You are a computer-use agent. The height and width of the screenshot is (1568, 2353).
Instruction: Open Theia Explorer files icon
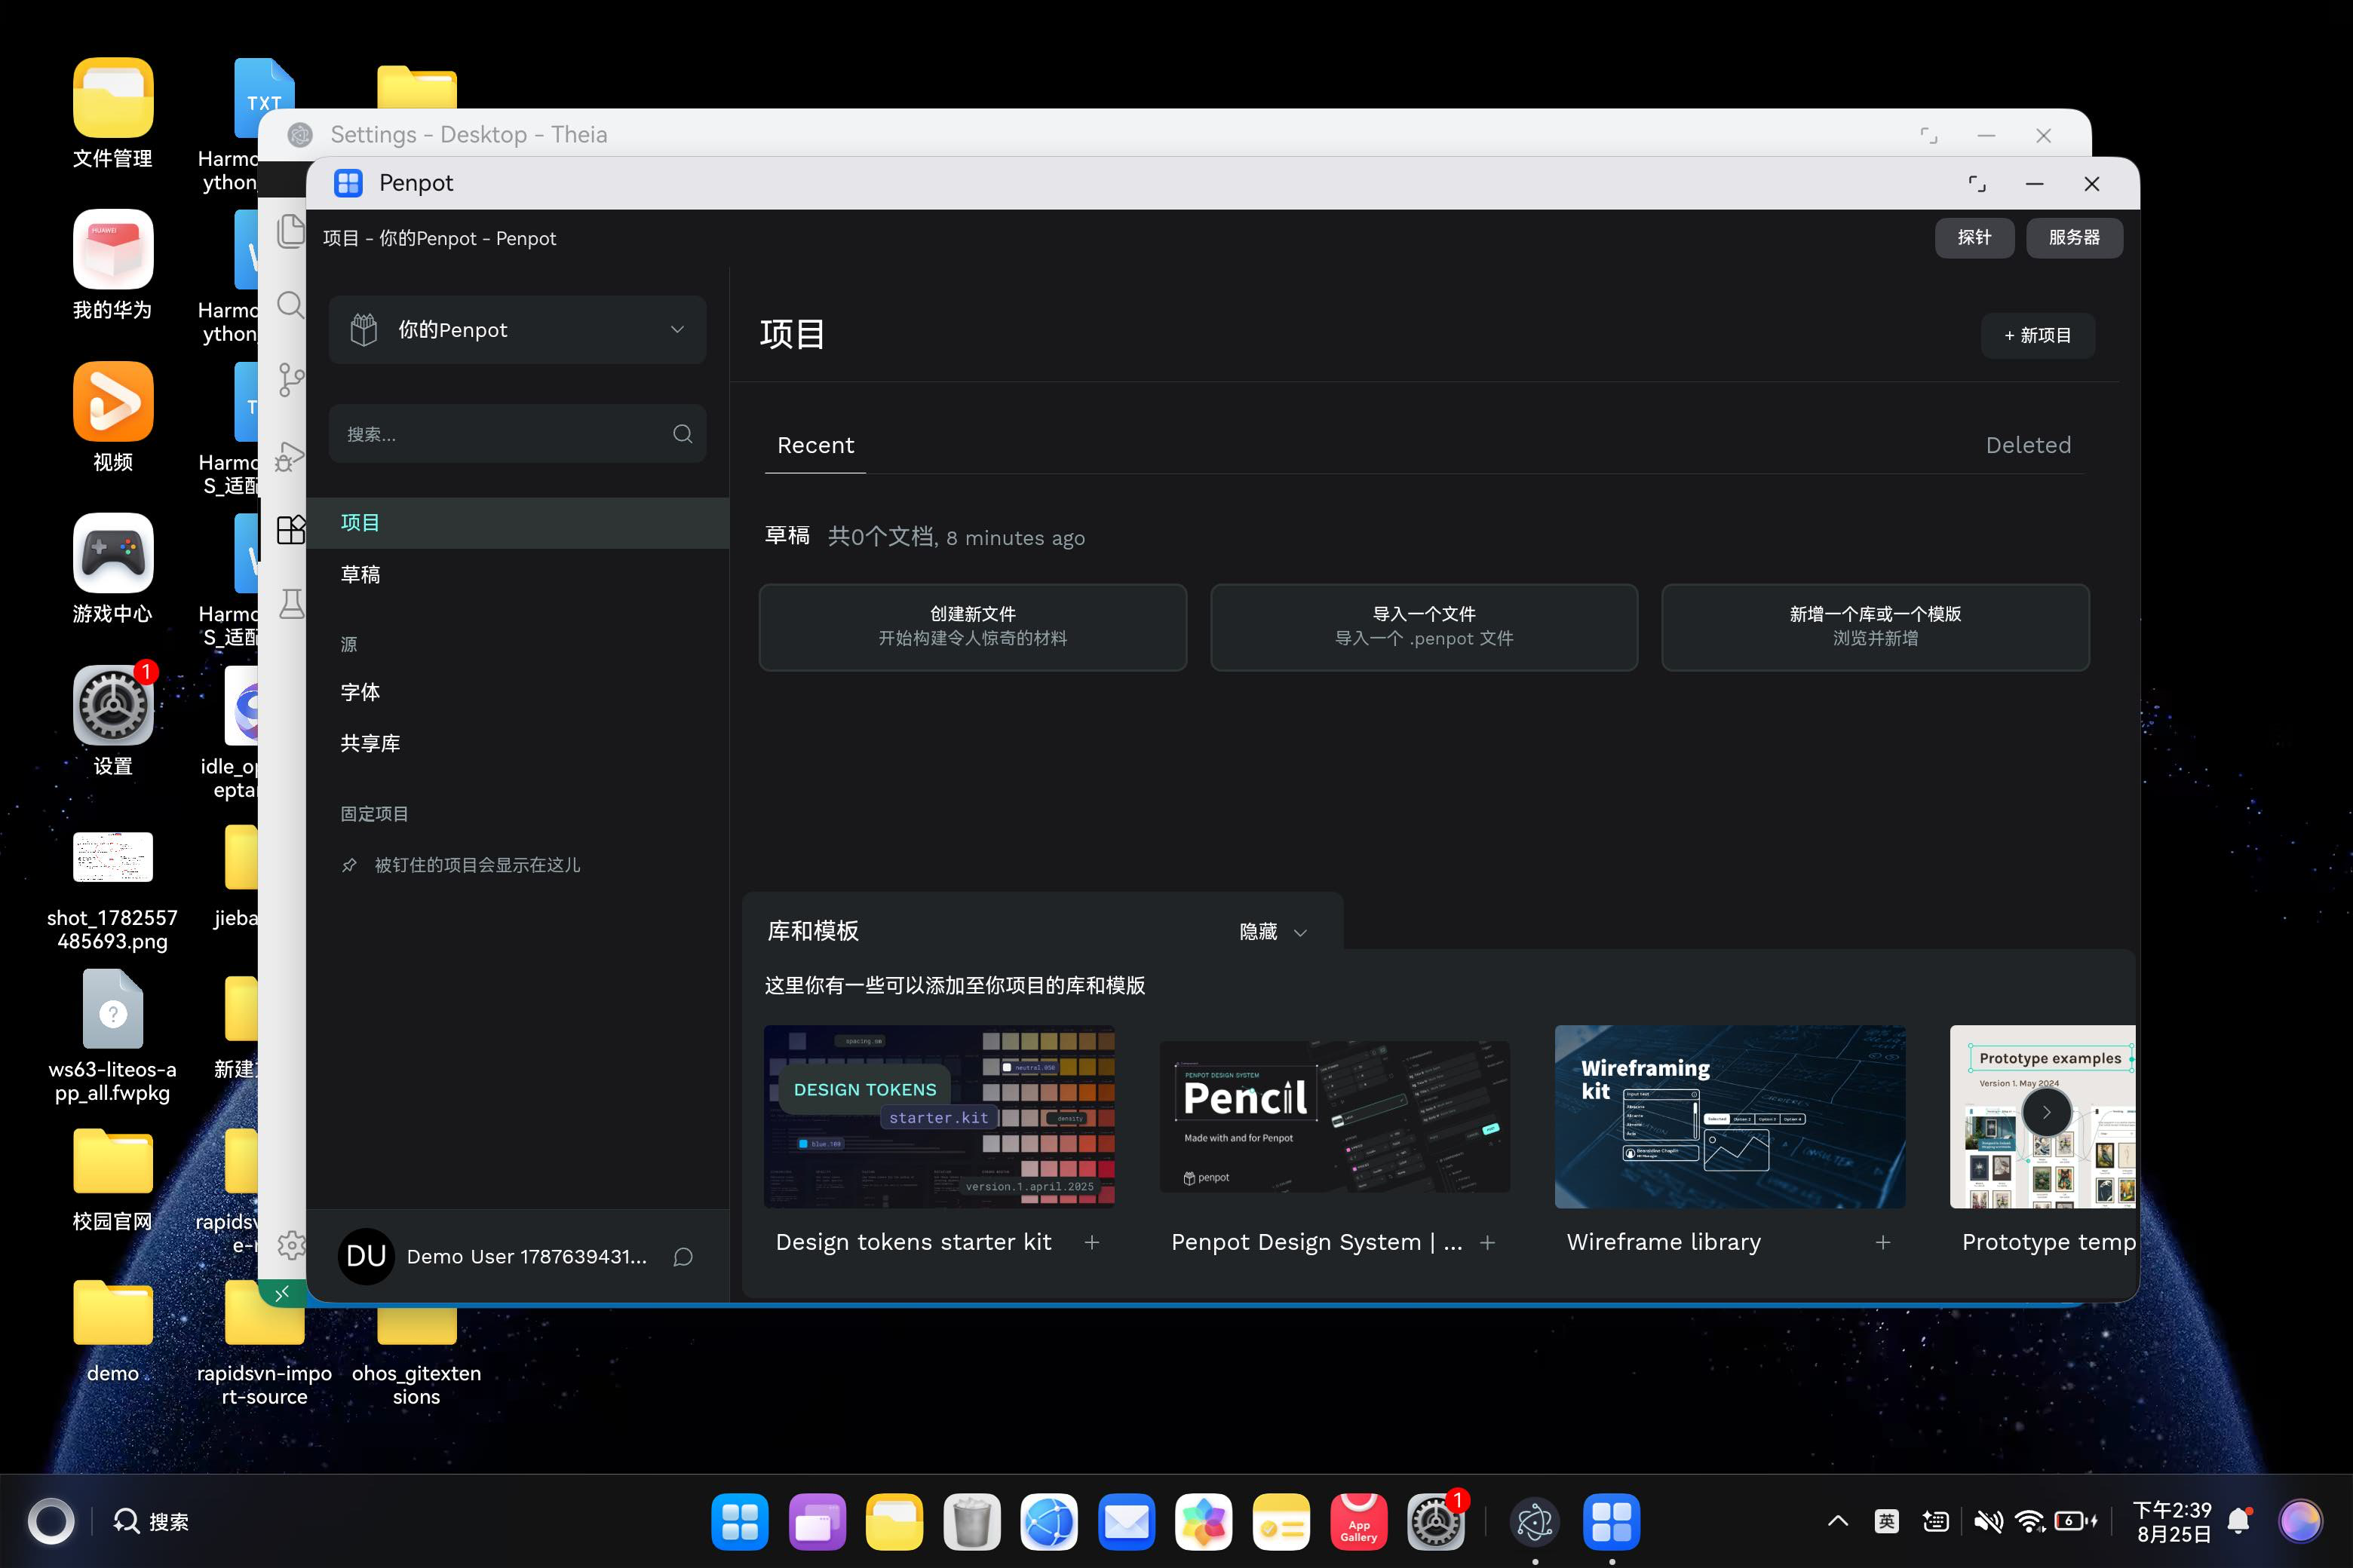tap(290, 231)
